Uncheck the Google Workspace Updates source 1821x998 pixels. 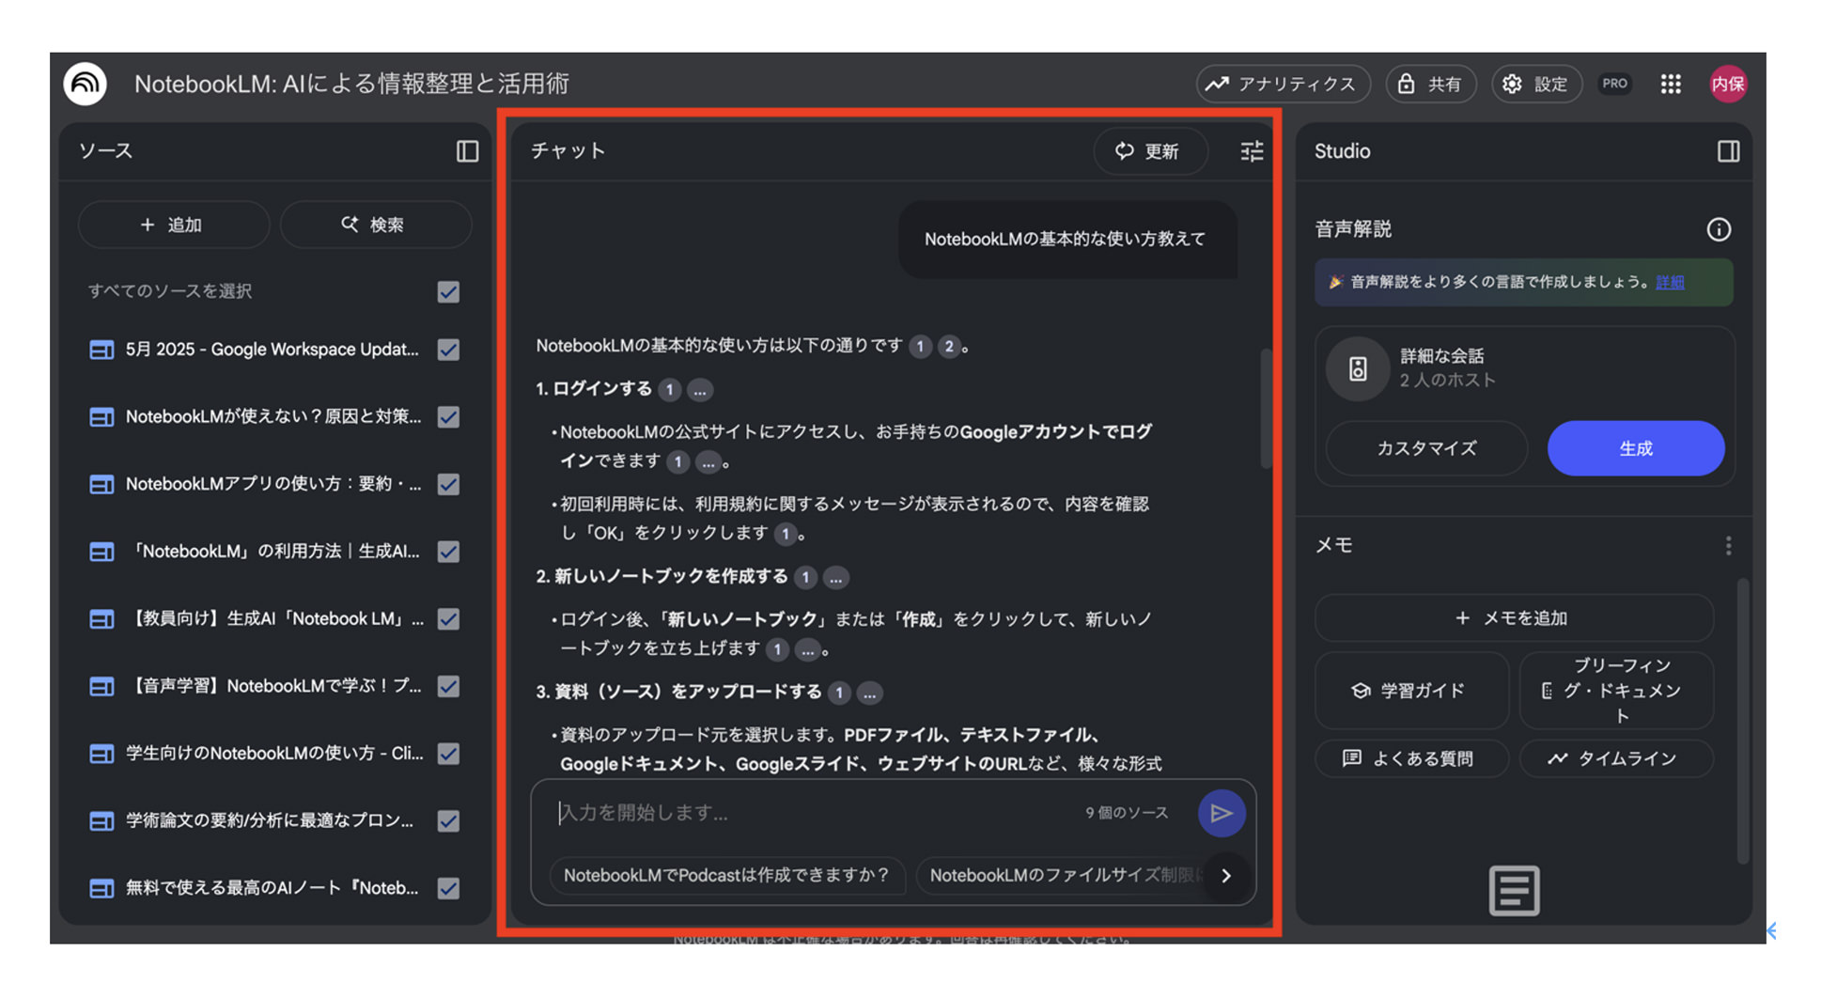pos(448,350)
